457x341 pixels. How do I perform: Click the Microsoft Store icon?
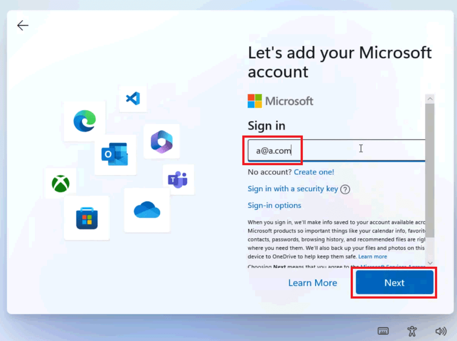pyautogui.click(x=87, y=218)
